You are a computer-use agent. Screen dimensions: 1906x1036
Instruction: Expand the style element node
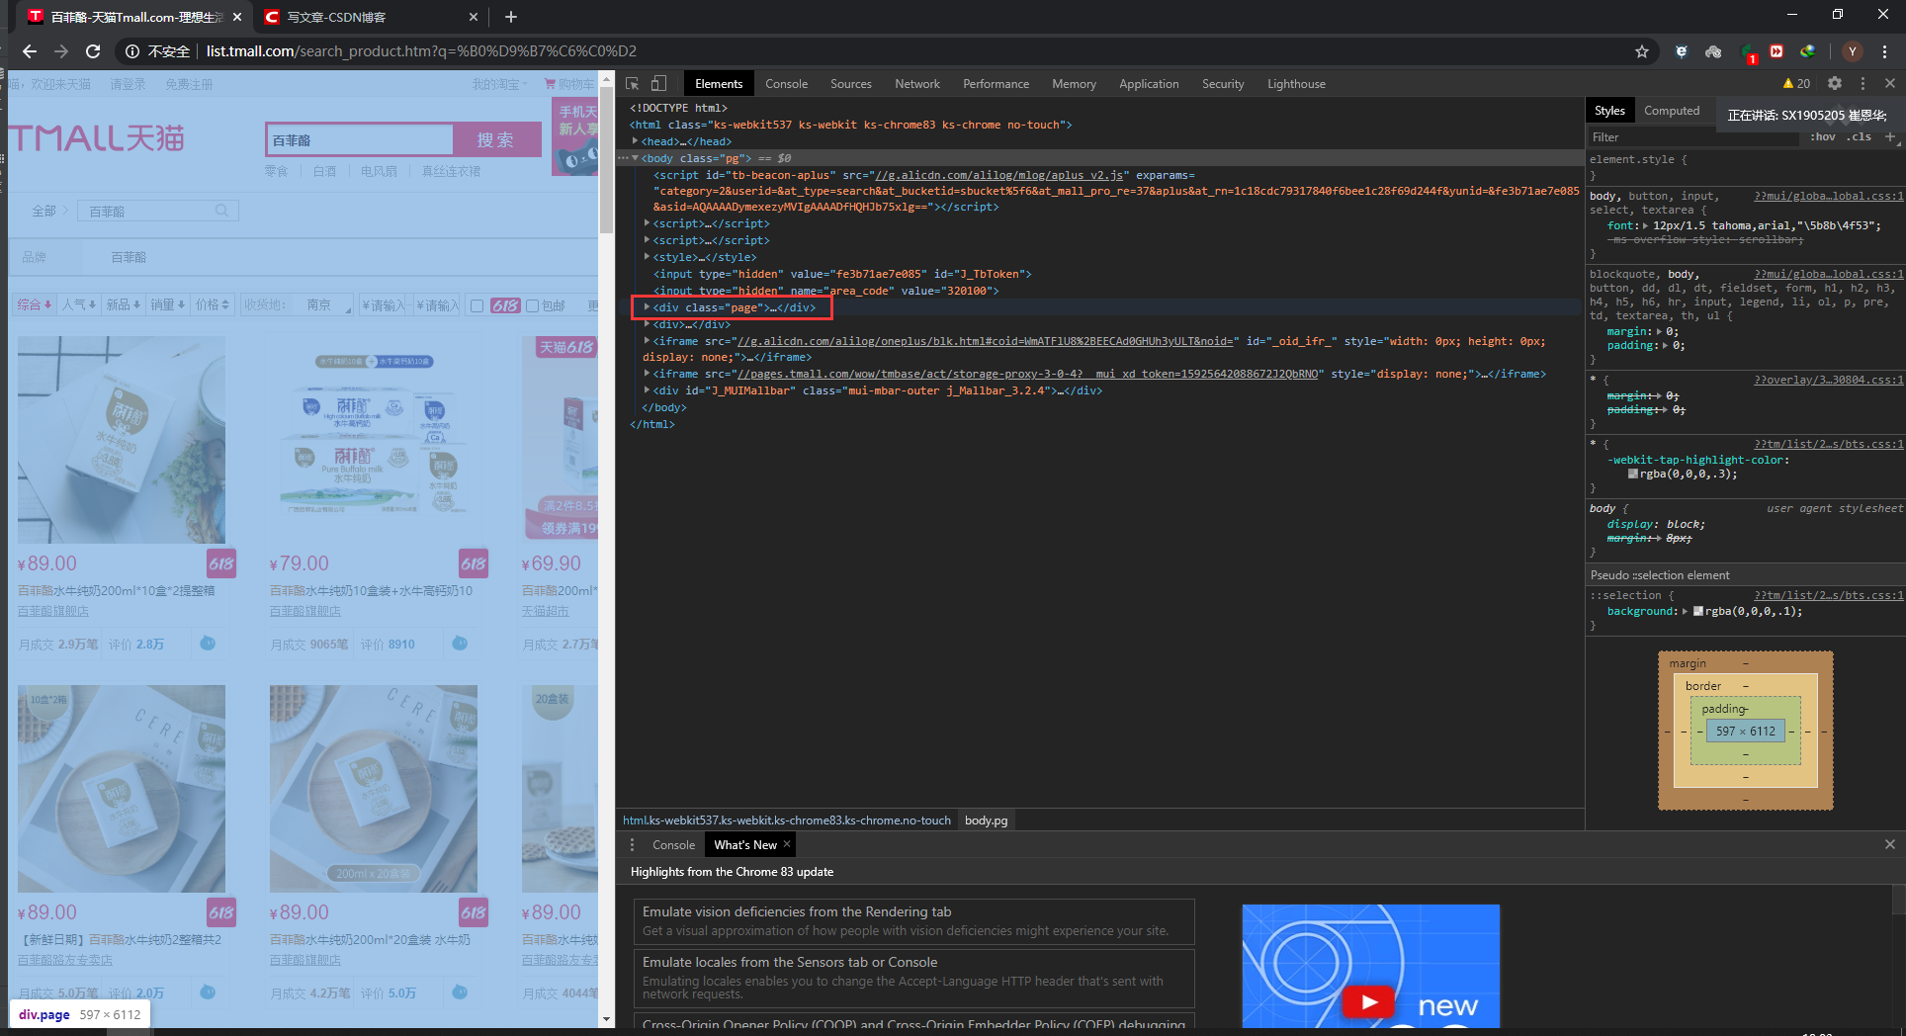648,257
